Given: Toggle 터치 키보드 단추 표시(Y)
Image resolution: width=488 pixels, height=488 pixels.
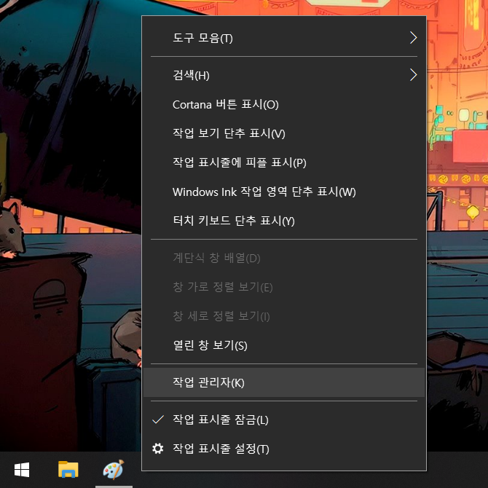Looking at the screenshot, I should tap(284, 221).
